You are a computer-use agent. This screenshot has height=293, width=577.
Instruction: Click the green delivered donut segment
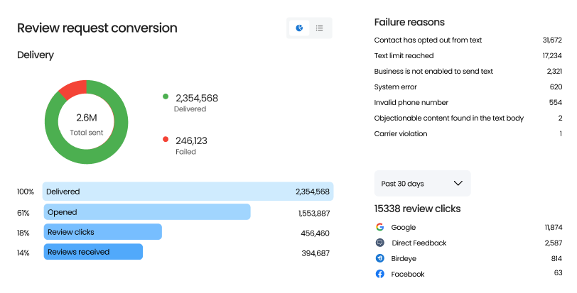pyautogui.click(x=87, y=157)
